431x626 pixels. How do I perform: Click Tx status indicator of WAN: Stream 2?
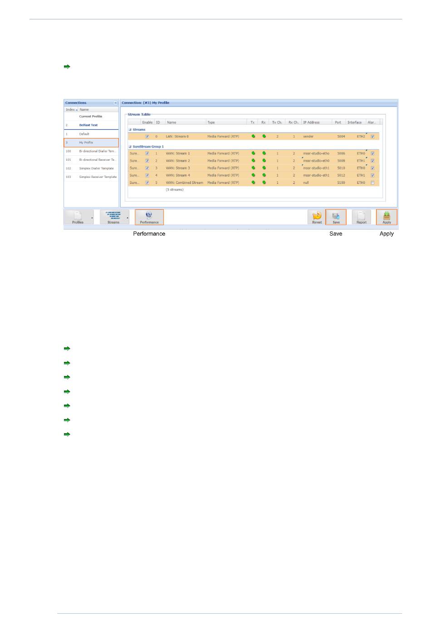point(253,161)
